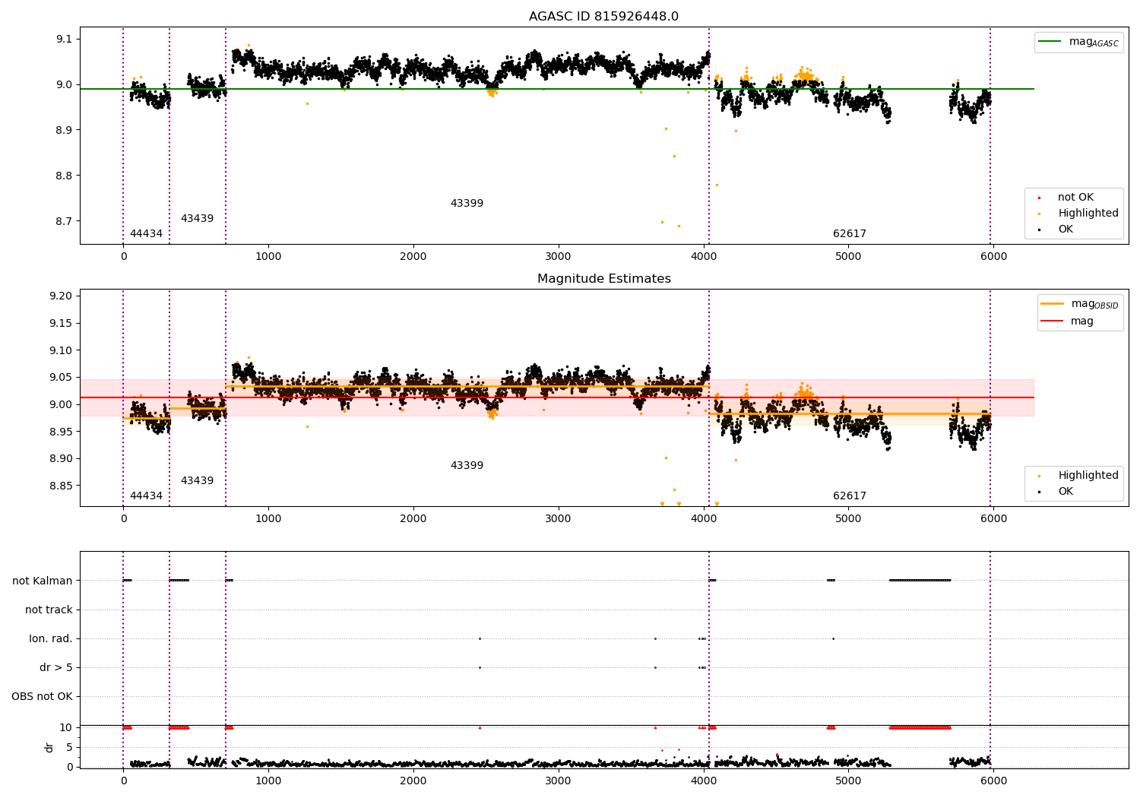The height and width of the screenshot is (798, 1140).
Task: Click the 9.10 y-axis tick label
Action: [x=61, y=350]
